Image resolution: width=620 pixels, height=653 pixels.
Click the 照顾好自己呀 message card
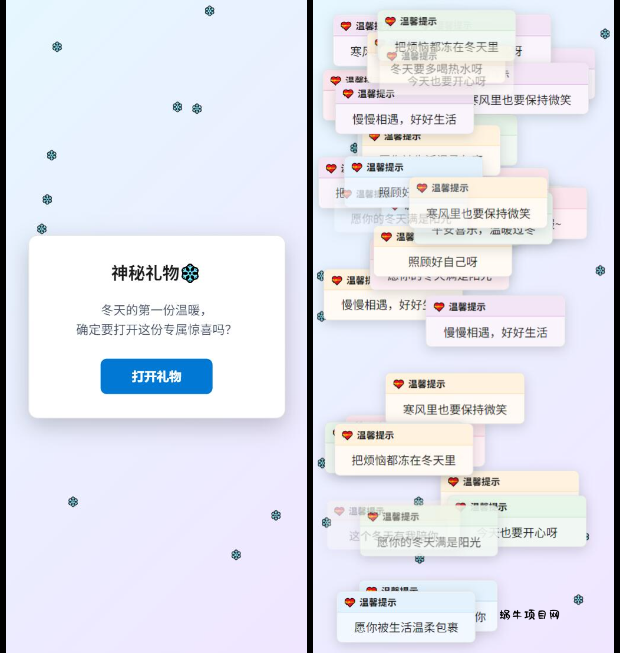pyautogui.click(x=443, y=252)
